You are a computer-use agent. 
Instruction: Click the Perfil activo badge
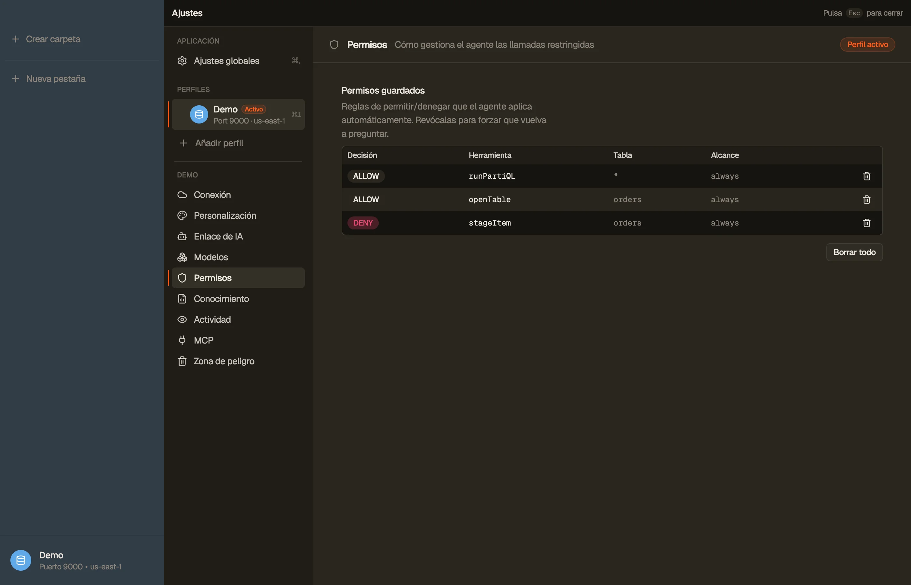pyautogui.click(x=867, y=45)
